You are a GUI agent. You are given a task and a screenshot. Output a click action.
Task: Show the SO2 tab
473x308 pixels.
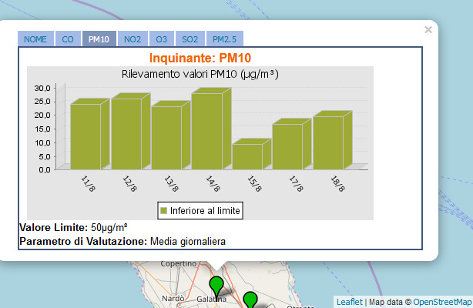tap(190, 39)
